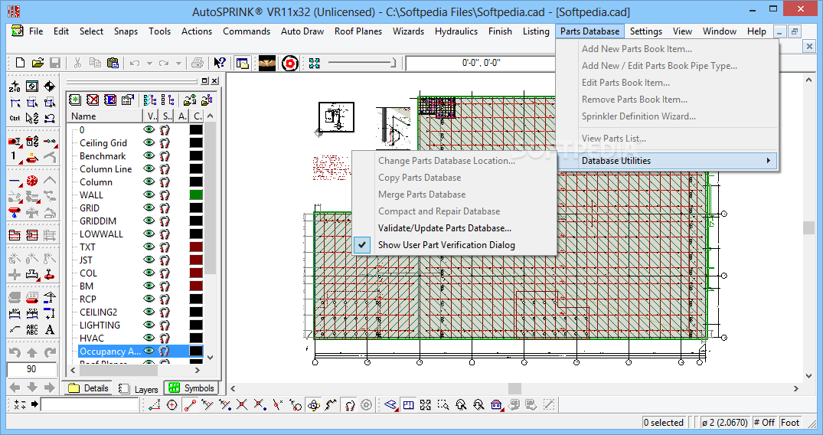Click layer list scroll up arrow
Image resolution: width=823 pixels, height=435 pixels.
(x=211, y=116)
